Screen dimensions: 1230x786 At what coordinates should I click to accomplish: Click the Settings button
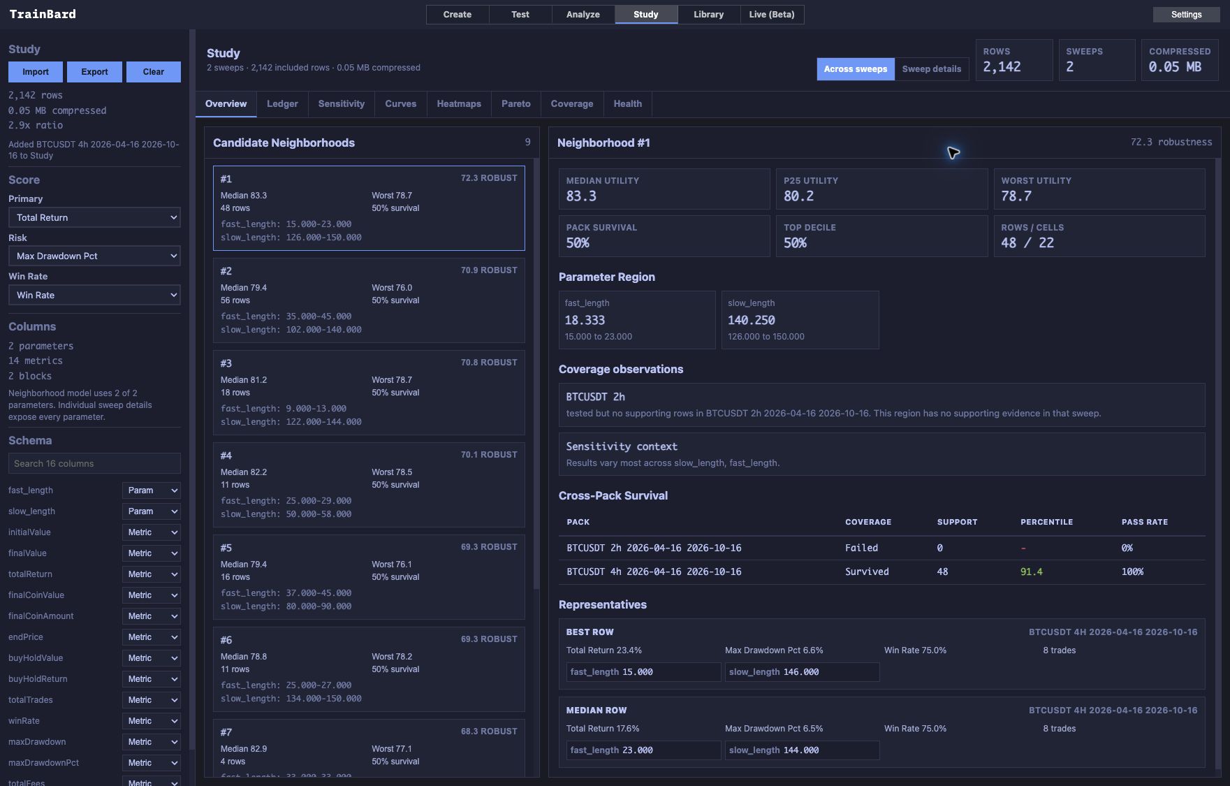[1186, 15]
